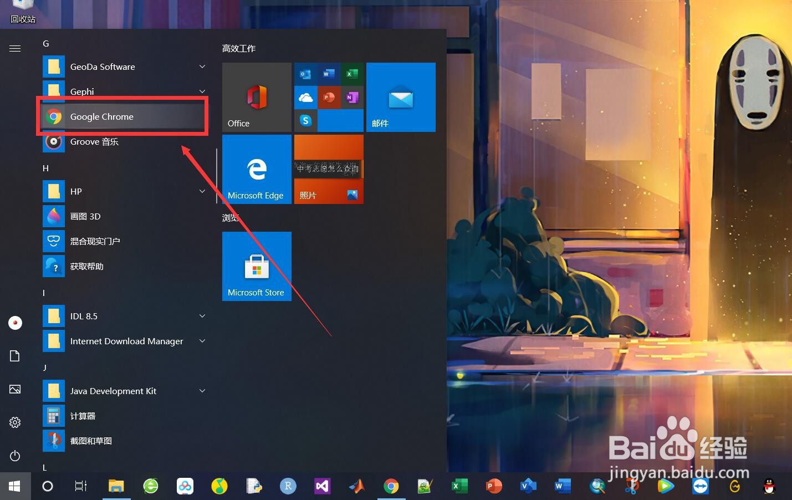Open MATLAB from taskbar
The image size is (792, 500).
point(356,486)
